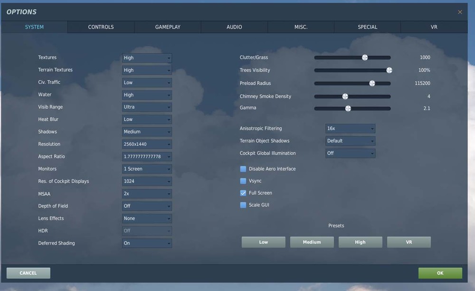Click the Lens Effects label
The height and width of the screenshot is (291, 475).
point(51,218)
